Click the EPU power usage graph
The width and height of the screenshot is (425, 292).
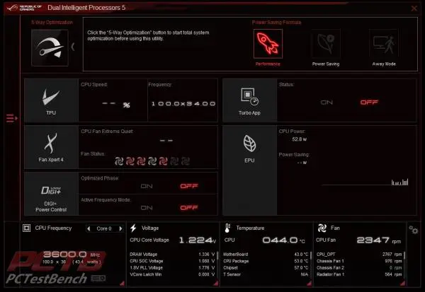click(365, 182)
